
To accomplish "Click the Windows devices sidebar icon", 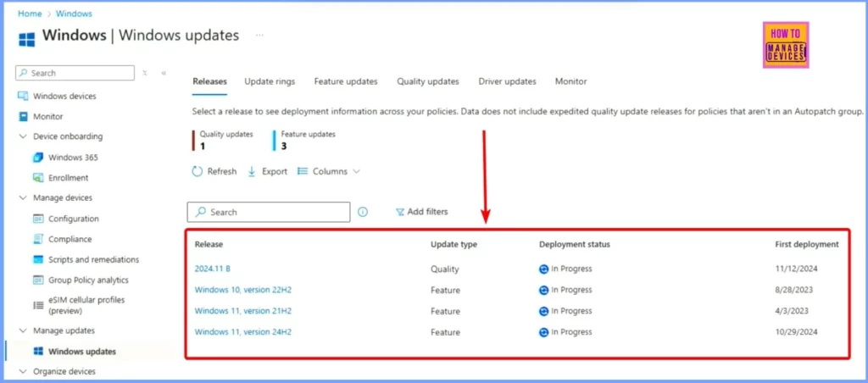I will 23,96.
